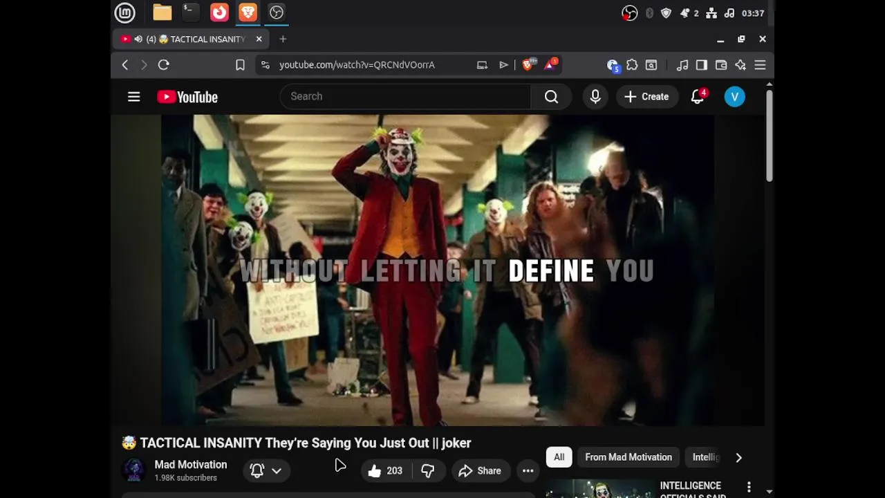
Task: Open the security shield tray icon
Action: pos(666,13)
